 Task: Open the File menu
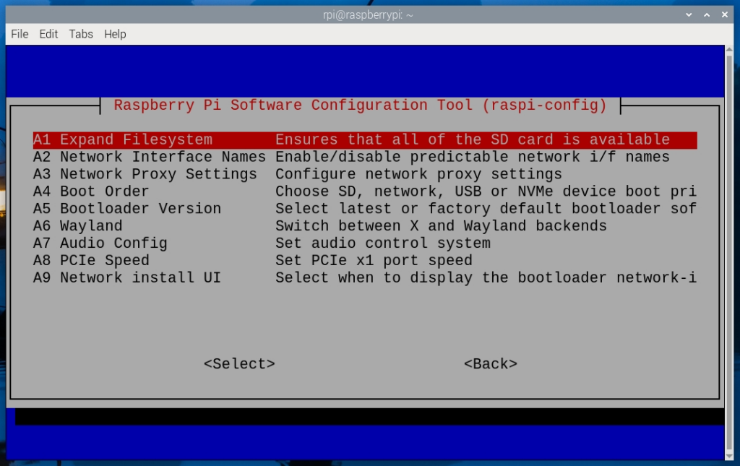tap(20, 35)
